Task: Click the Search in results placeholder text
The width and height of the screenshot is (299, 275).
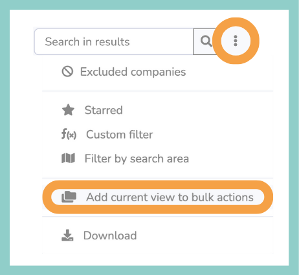Action: click(x=87, y=41)
